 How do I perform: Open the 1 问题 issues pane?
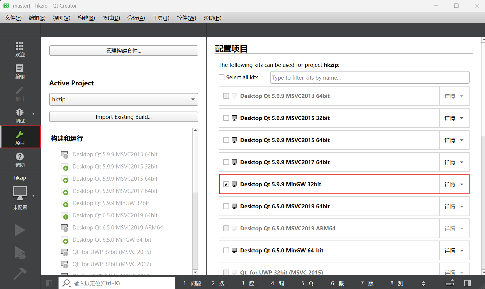coord(192,283)
